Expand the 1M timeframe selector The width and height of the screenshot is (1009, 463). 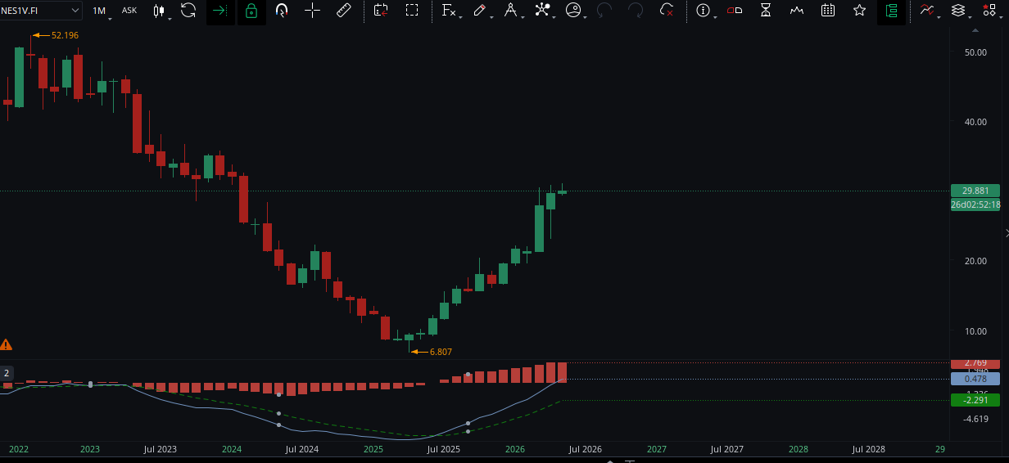point(99,11)
